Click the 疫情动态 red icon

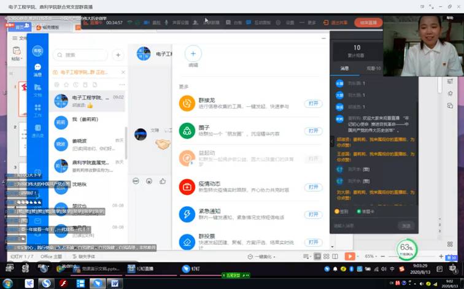pos(187,187)
